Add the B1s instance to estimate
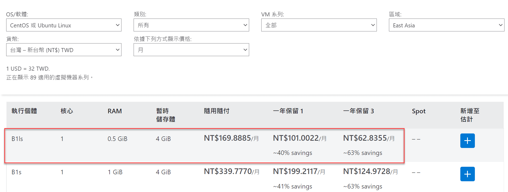 click(x=467, y=174)
